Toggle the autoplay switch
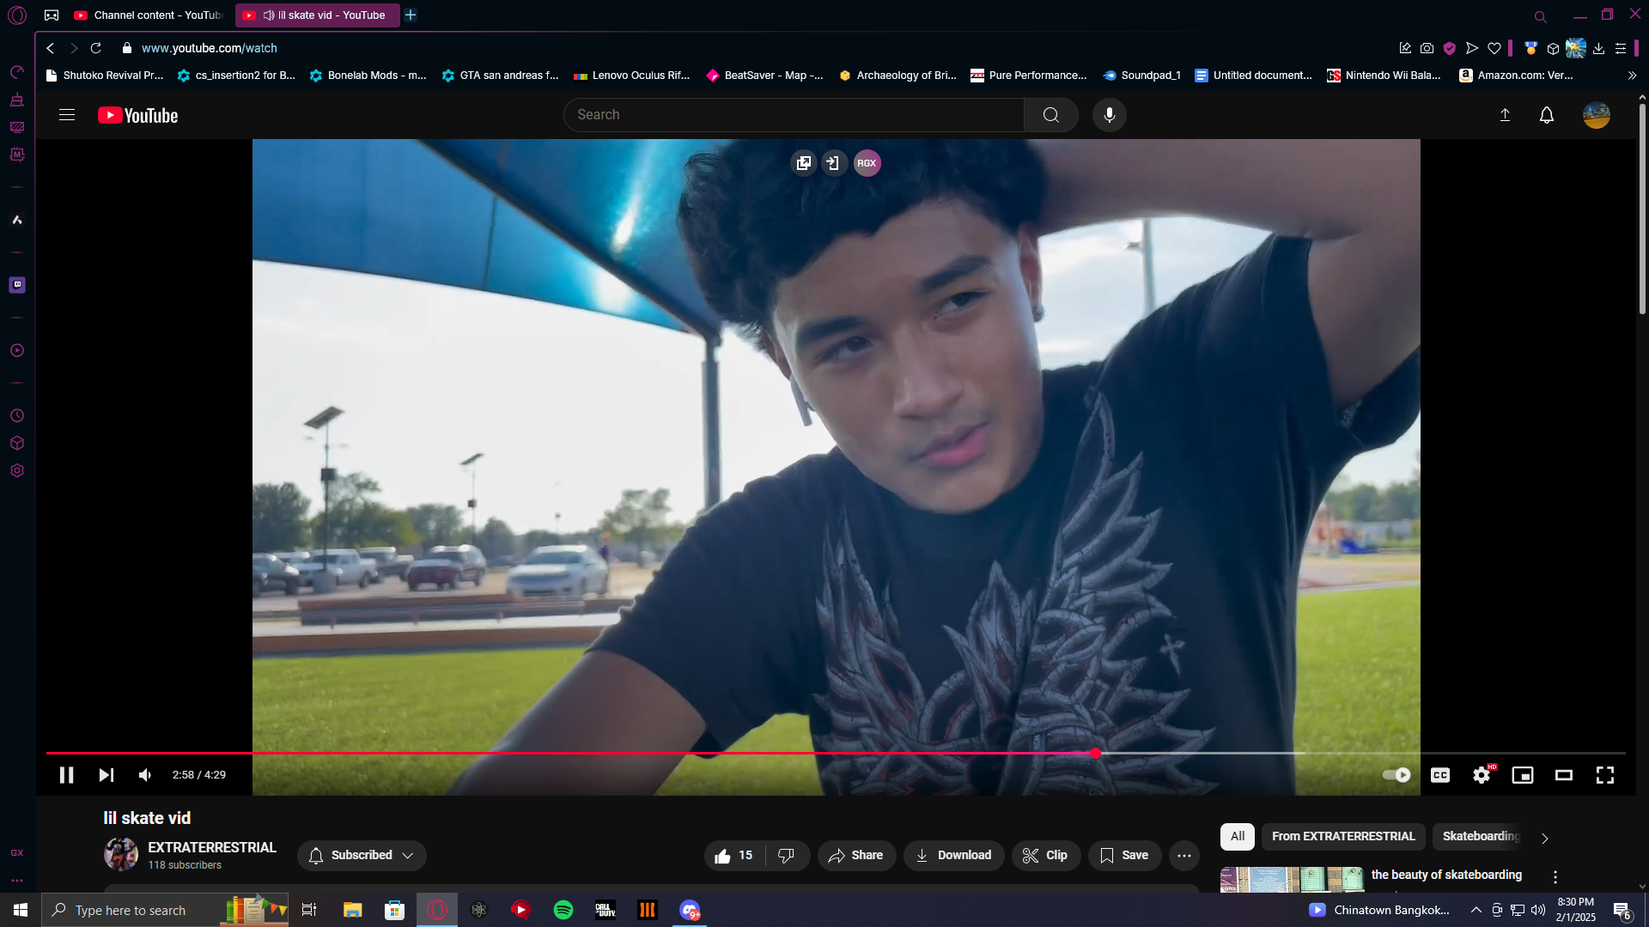Image resolution: width=1649 pixels, height=927 pixels. click(x=1396, y=775)
